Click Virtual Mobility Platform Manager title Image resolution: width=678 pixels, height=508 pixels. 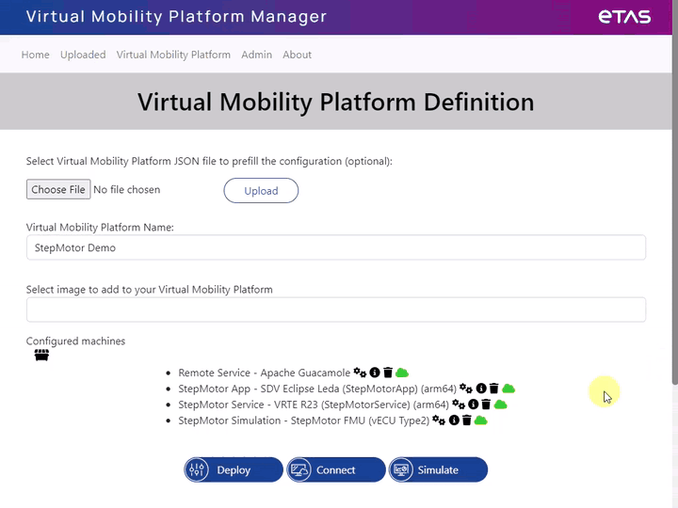(176, 16)
